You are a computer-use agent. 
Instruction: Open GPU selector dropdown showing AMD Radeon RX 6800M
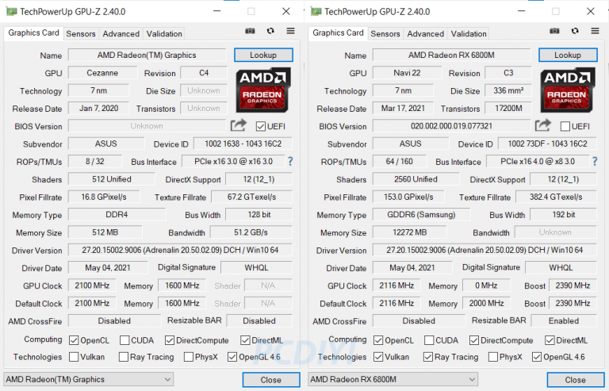coord(393,379)
